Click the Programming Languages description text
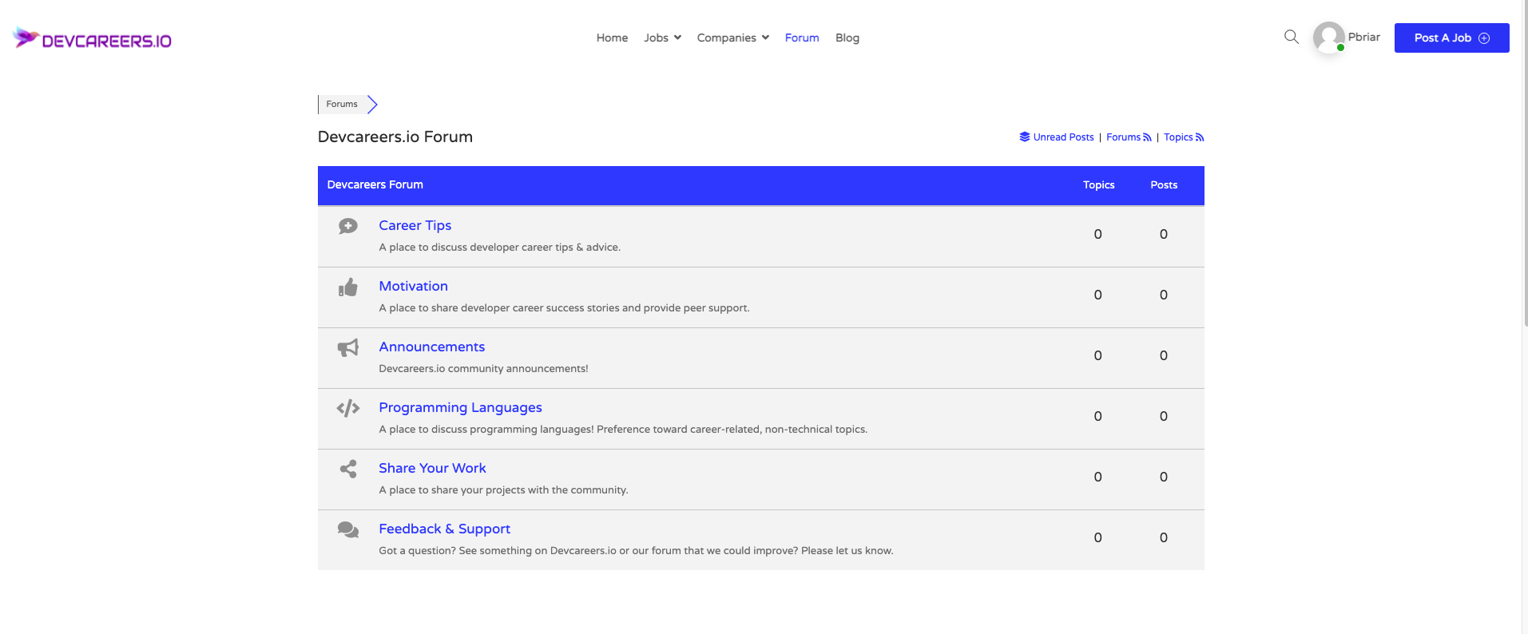The image size is (1528, 634). (x=623, y=430)
